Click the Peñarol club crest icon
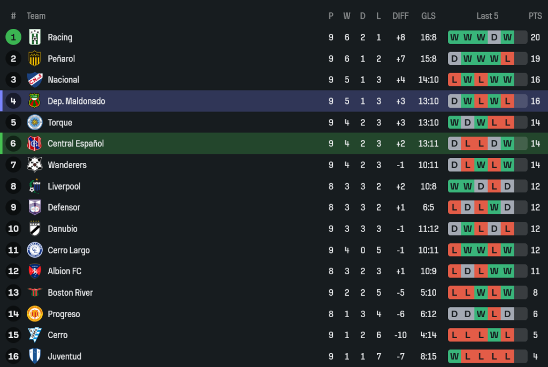The image size is (548, 367). [35, 58]
